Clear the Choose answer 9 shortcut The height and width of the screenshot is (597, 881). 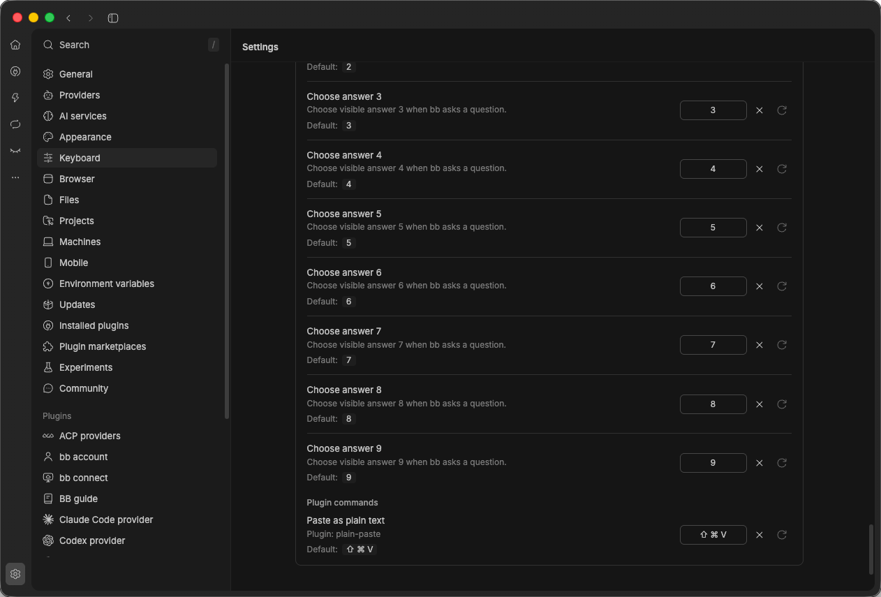[760, 463]
